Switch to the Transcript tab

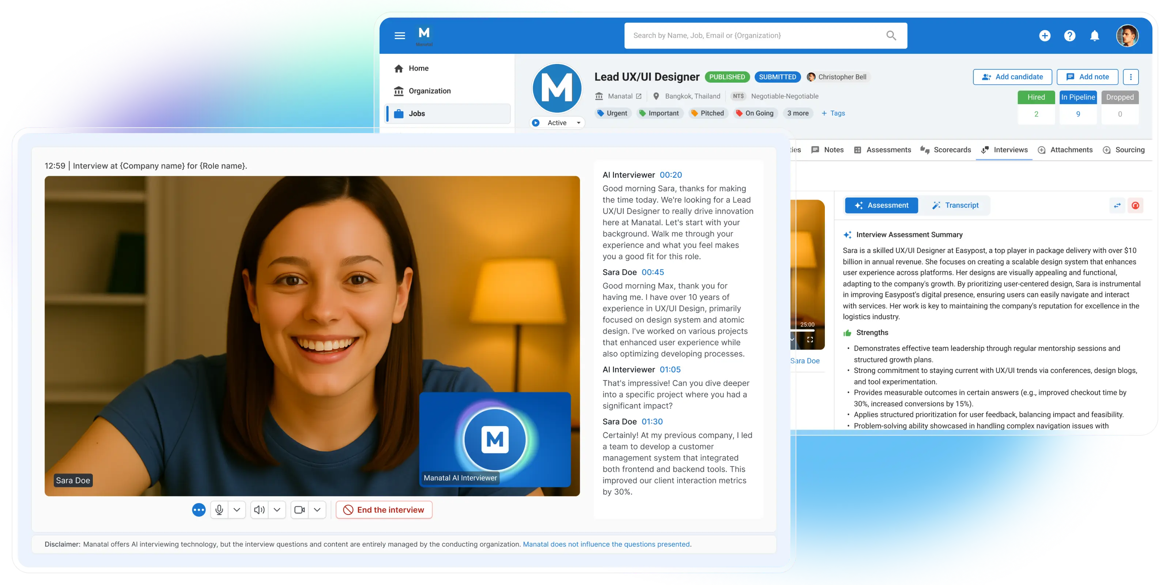(955, 205)
